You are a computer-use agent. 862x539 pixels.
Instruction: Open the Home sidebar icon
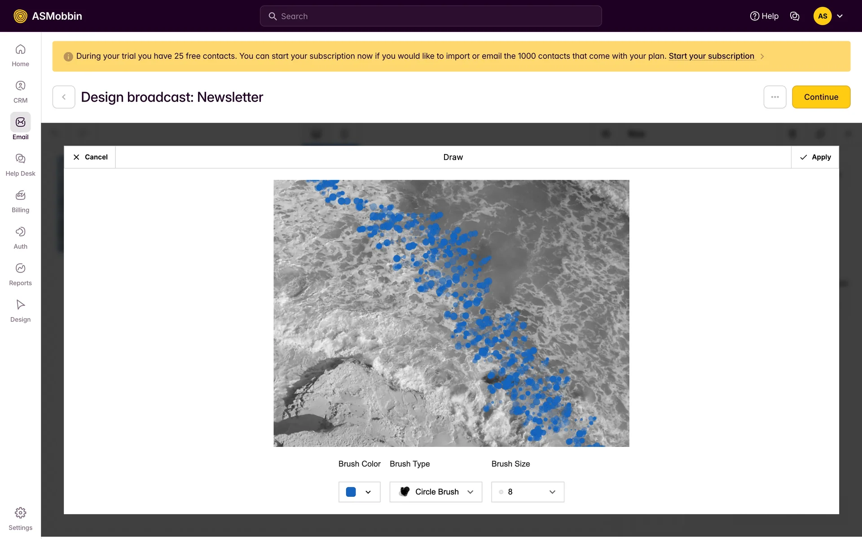pyautogui.click(x=20, y=55)
